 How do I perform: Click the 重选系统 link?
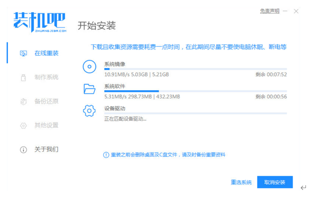[241, 182]
